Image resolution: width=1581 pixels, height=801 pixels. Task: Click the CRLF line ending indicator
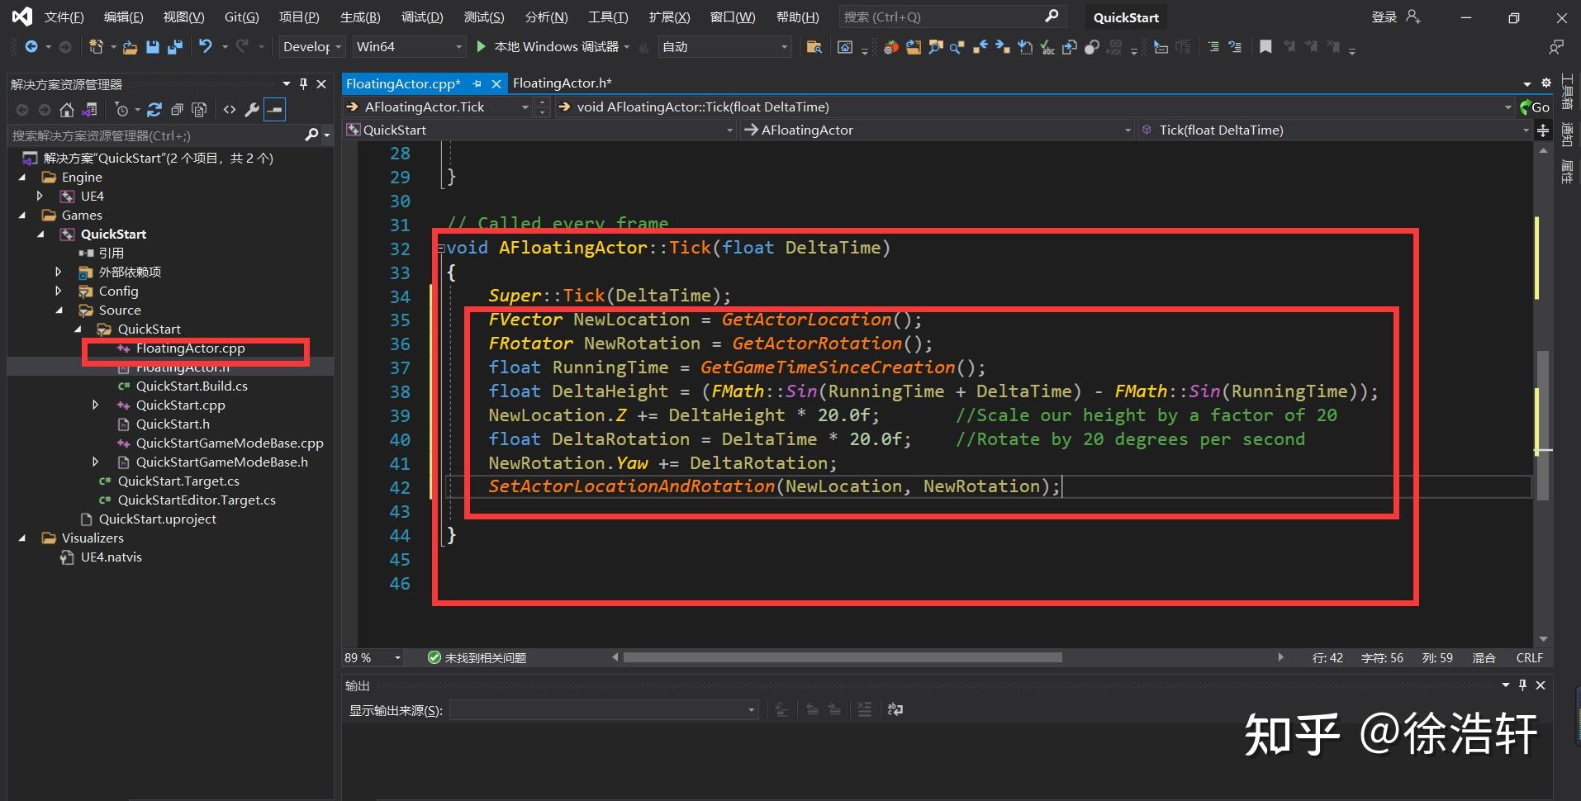(x=1530, y=657)
